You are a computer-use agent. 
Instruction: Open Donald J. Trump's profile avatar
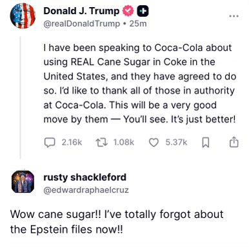[23, 15]
